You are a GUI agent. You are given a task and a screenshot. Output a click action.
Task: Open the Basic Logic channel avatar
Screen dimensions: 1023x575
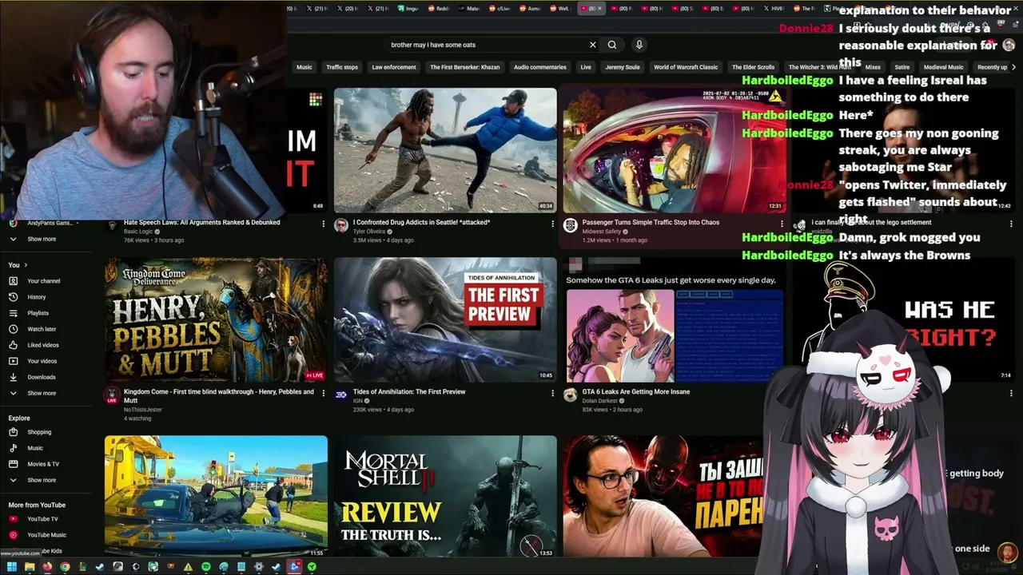tap(112, 225)
